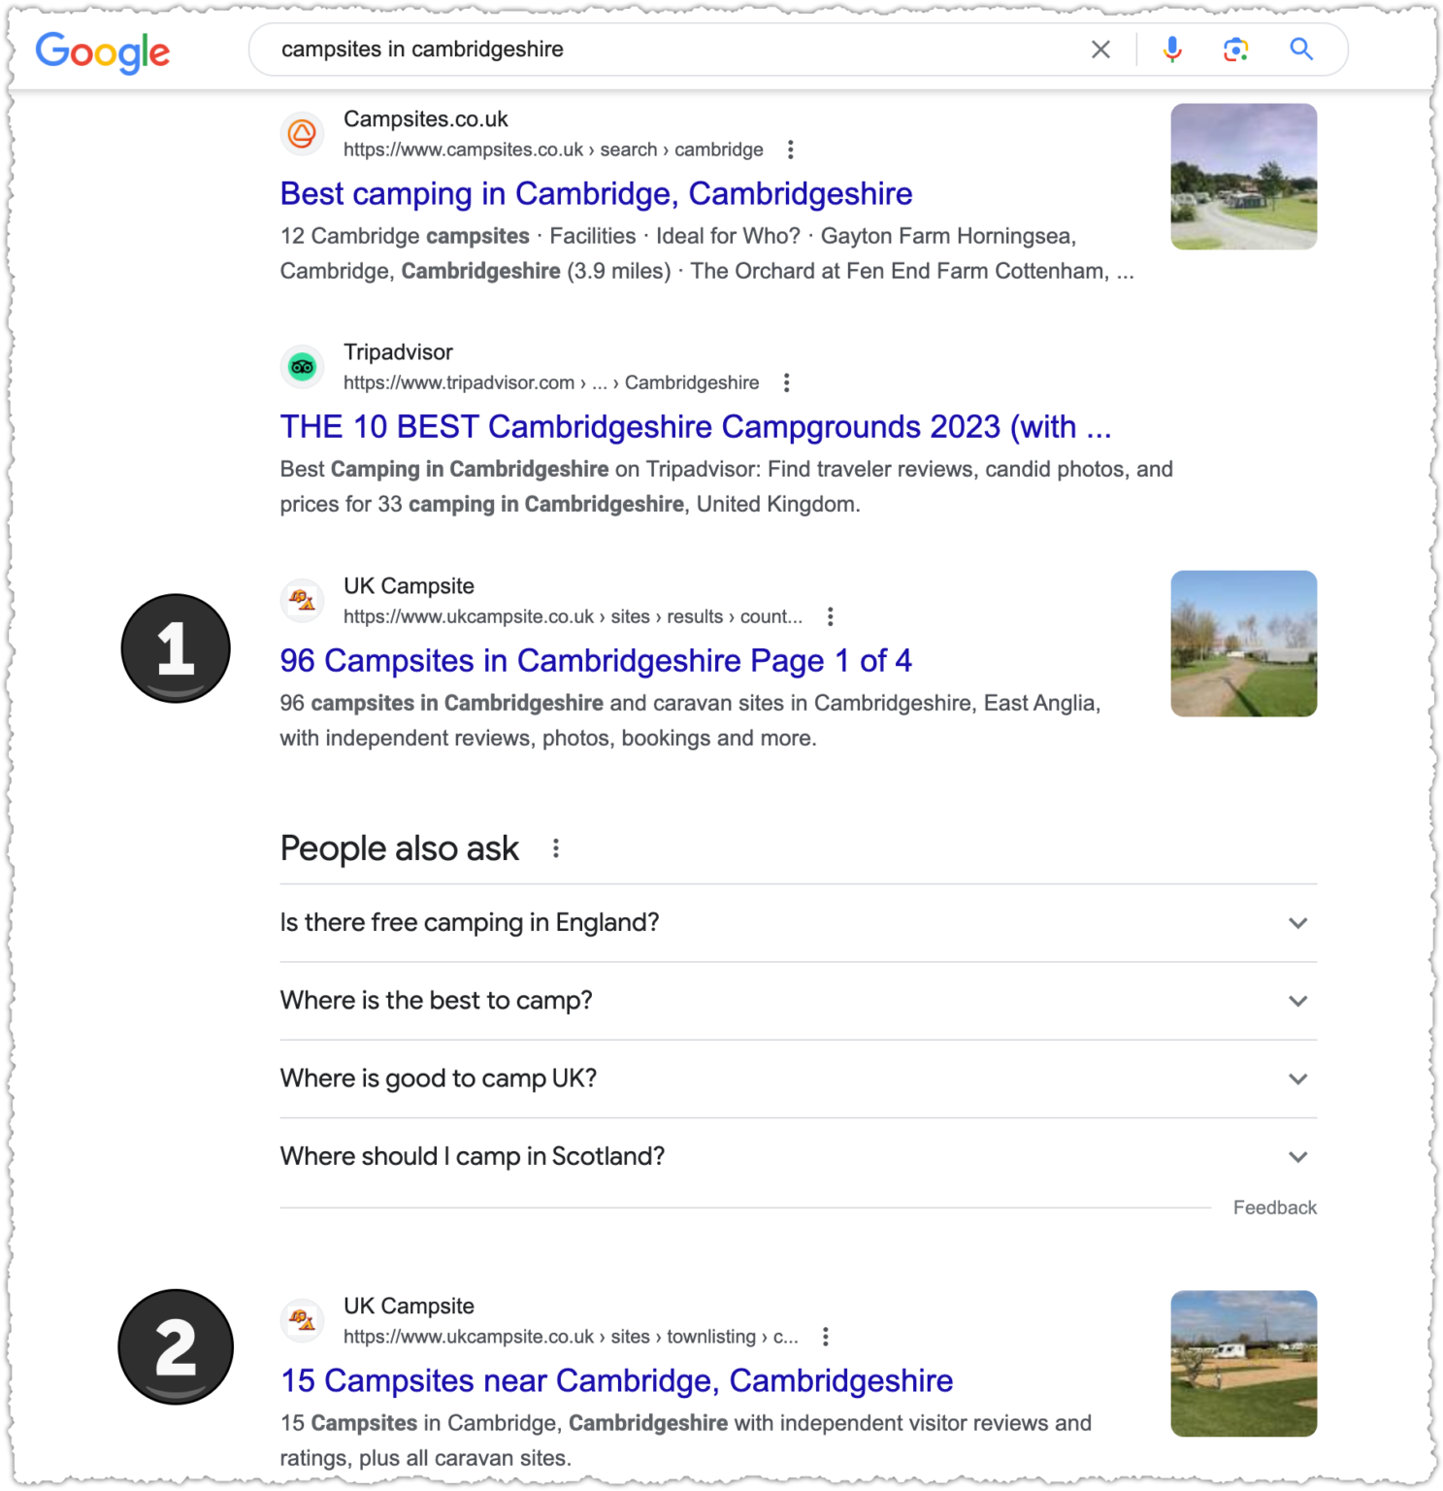
Task: Expand "Where is good to camp UK?"
Action: 798,1078
